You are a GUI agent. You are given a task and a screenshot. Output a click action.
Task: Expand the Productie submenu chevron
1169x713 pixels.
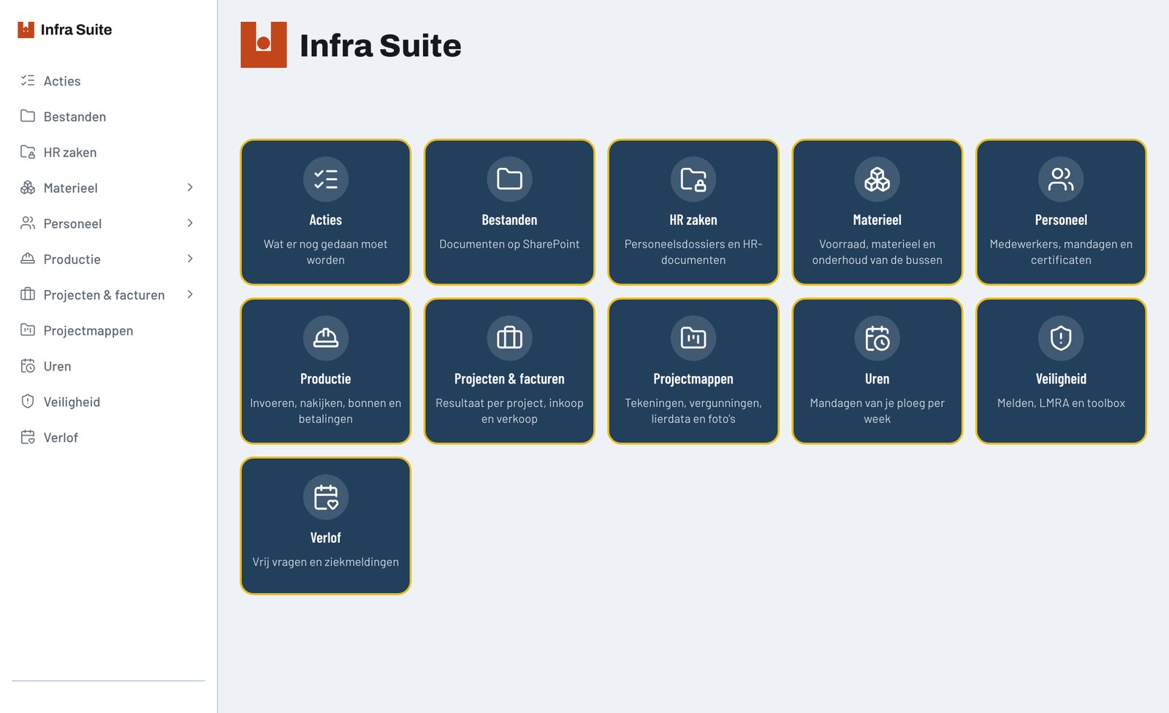(x=190, y=259)
